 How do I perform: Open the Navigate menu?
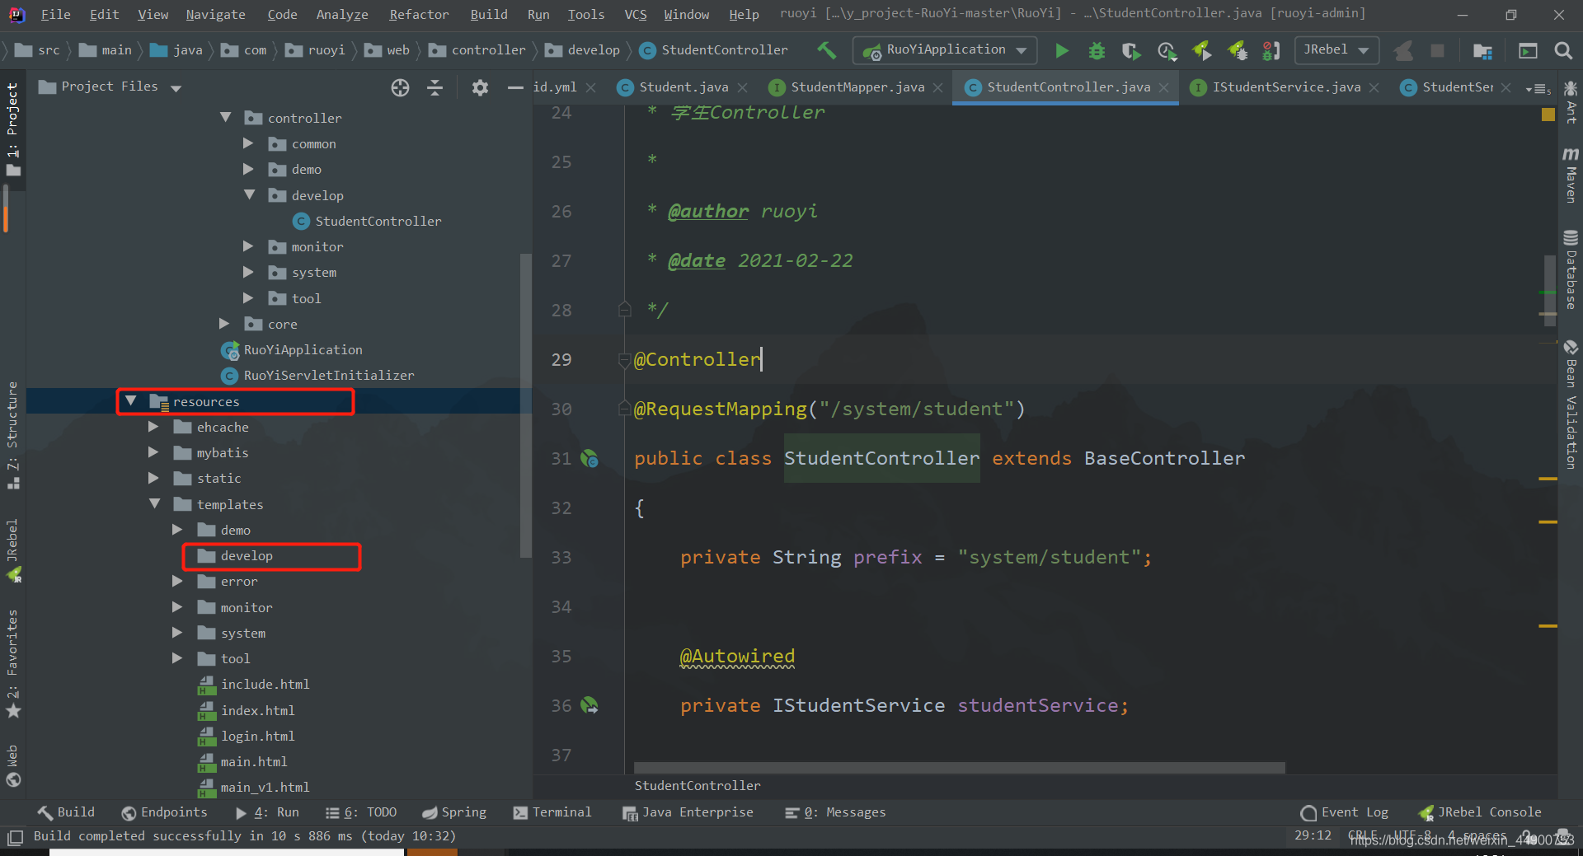coord(215,15)
